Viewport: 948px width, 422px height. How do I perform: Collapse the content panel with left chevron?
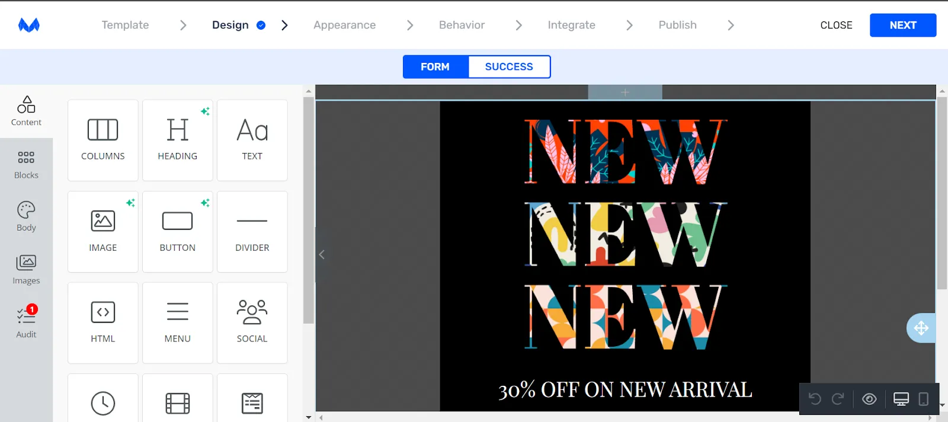[x=322, y=254]
